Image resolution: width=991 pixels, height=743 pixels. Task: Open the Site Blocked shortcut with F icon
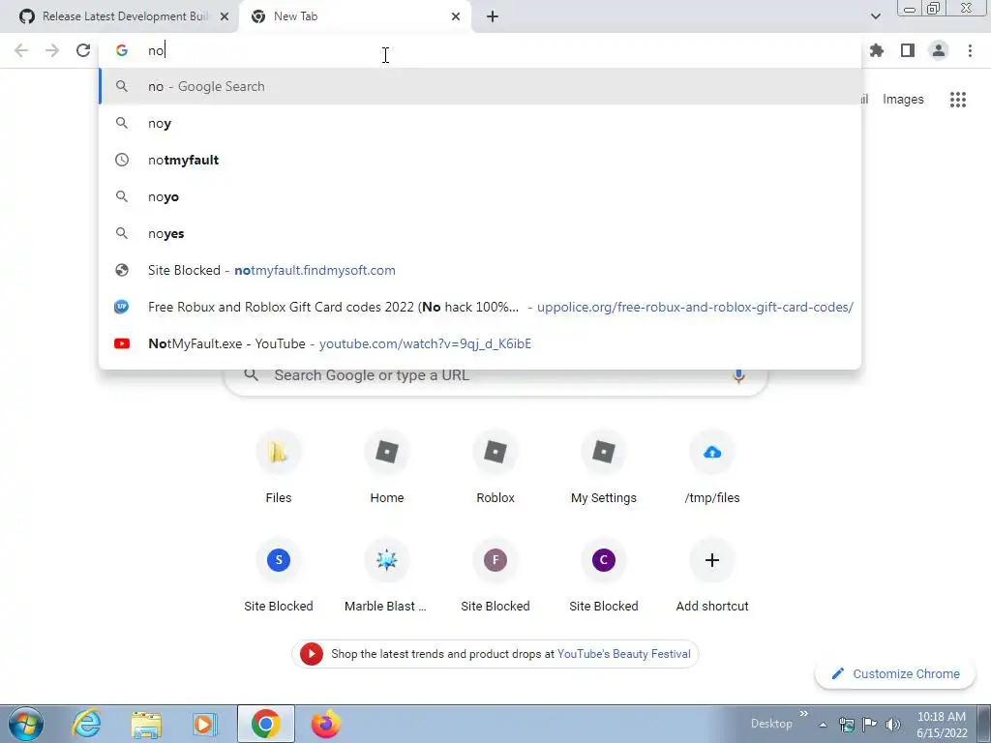(x=495, y=577)
